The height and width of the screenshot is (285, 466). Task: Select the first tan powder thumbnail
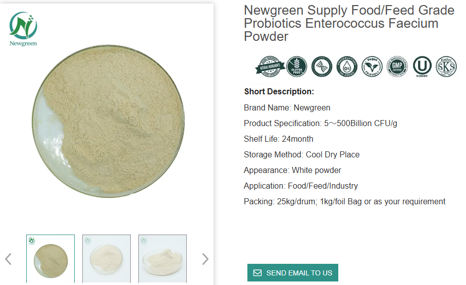pyautogui.click(x=50, y=259)
